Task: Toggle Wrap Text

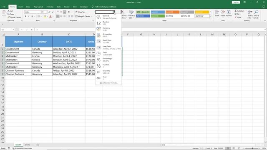Action: [81, 12]
